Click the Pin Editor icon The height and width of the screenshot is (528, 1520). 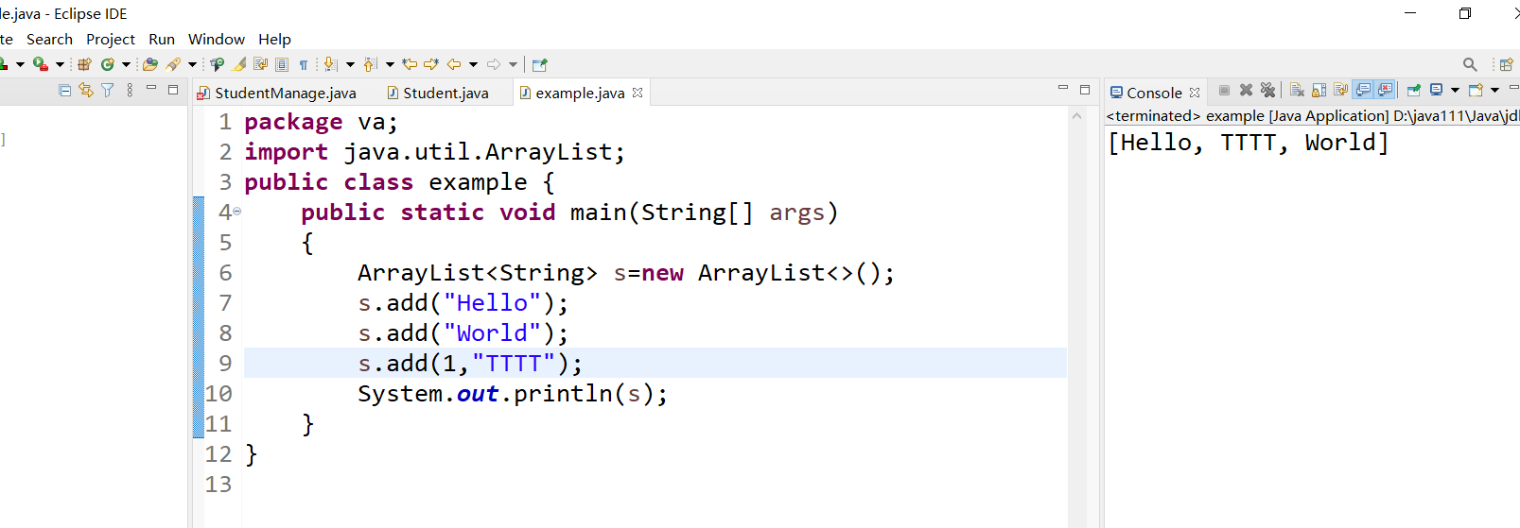click(540, 64)
